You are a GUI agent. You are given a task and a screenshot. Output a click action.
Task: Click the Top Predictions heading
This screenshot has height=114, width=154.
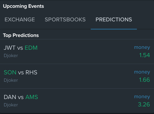[21, 35]
